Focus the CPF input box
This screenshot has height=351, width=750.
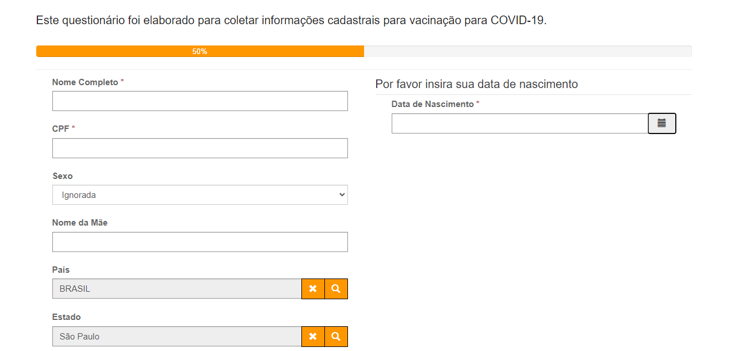200,148
